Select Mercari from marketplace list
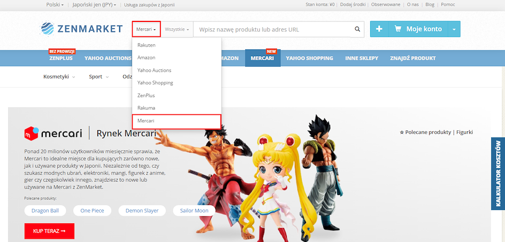 177,121
